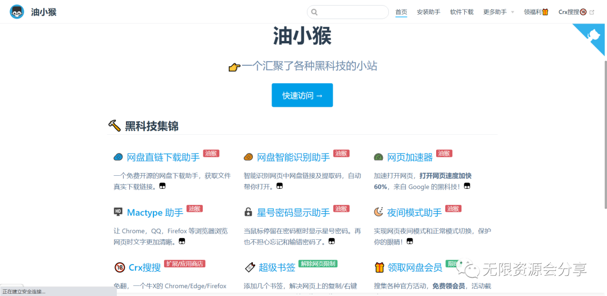Click Tampermonkey icon after Google 的黑科技
Screen dimensions: 607x296
point(467,186)
